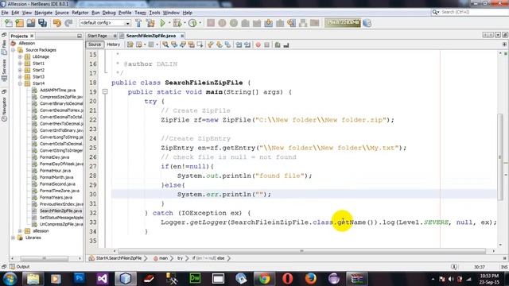The width and height of the screenshot is (509, 286).
Task: Click the Build Project hammer icon
Action: [138, 23]
